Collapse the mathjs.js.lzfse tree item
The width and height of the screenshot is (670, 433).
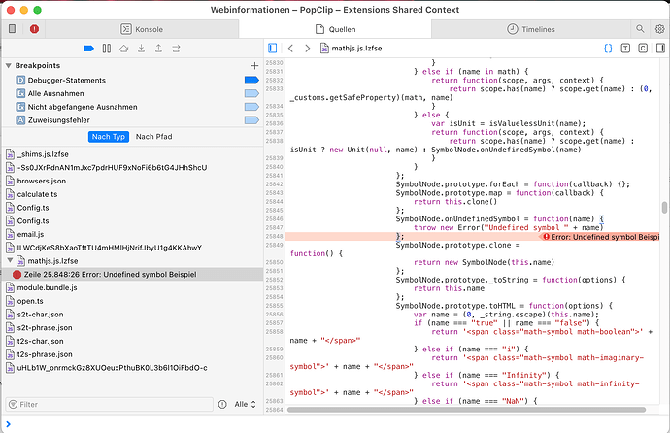coord(8,261)
